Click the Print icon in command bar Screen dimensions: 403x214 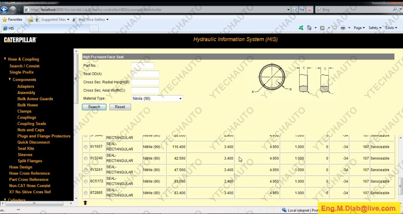(343, 28)
